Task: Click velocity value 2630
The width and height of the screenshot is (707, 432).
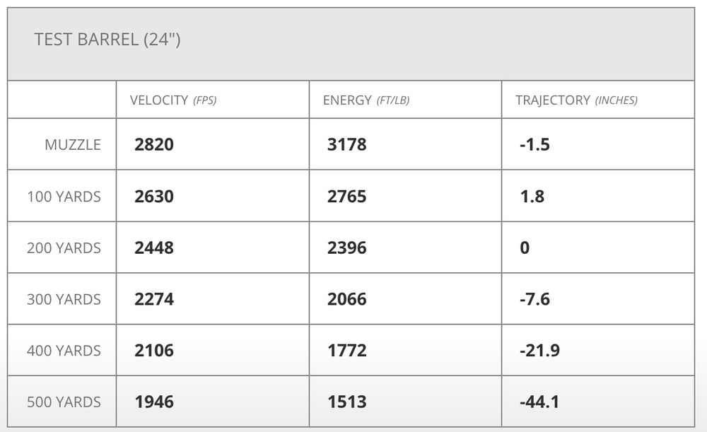Action: [x=154, y=197]
